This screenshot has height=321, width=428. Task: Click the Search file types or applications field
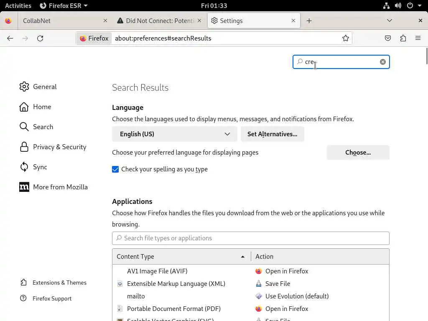point(251,238)
